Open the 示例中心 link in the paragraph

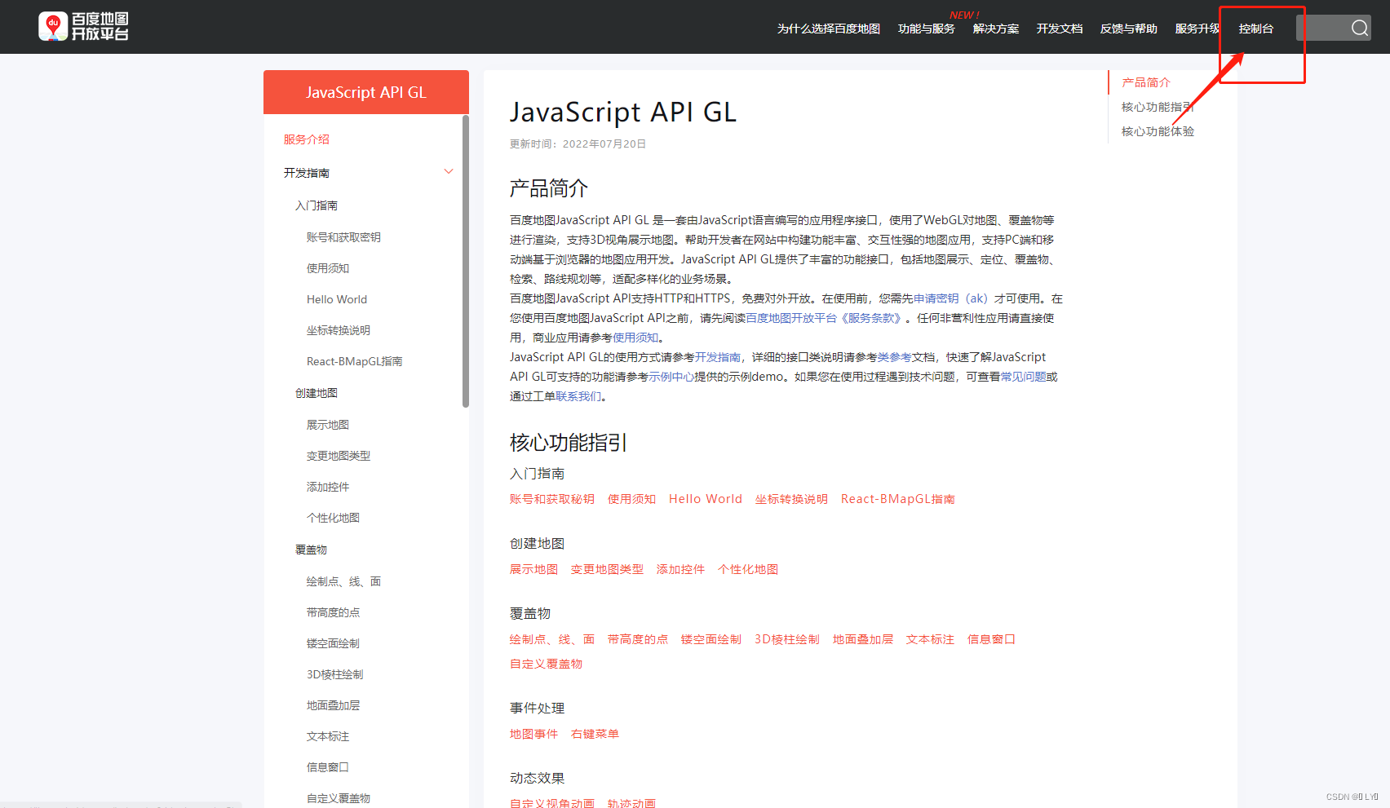pyautogui.click(x=673, y=376)
